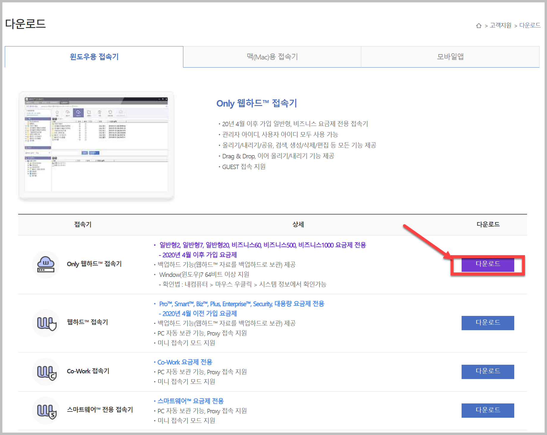This screenshot has height=435, width=547.
Task: Select the 윈도우용 접속기 tab
Action: click(x=94, y=57)
